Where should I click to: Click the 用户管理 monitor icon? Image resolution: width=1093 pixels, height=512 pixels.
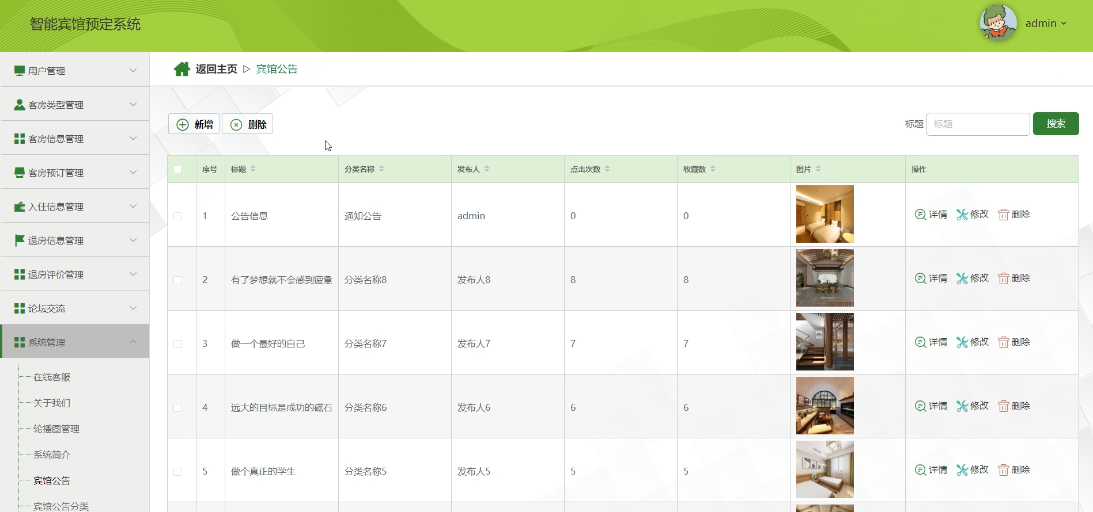click(x=20, y=71)
